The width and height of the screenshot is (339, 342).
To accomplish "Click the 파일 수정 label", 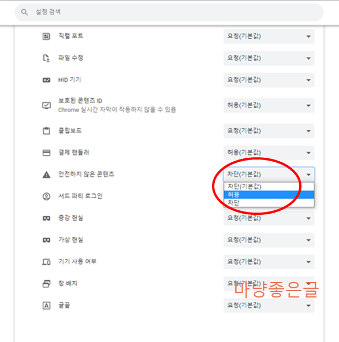I will point(70,58).
